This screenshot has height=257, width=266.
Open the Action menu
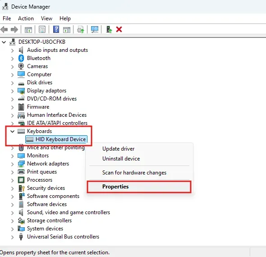pyautogui.click(x=26, y=18)
